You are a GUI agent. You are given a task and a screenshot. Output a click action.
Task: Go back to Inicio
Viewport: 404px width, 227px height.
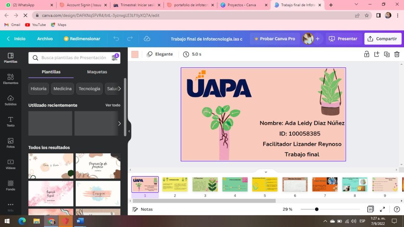click(x=16, y=39)
